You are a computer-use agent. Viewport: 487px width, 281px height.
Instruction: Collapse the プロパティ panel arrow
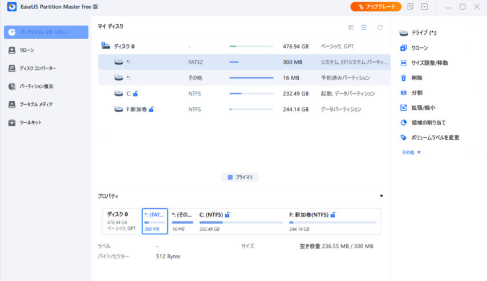tap(382, 196)
